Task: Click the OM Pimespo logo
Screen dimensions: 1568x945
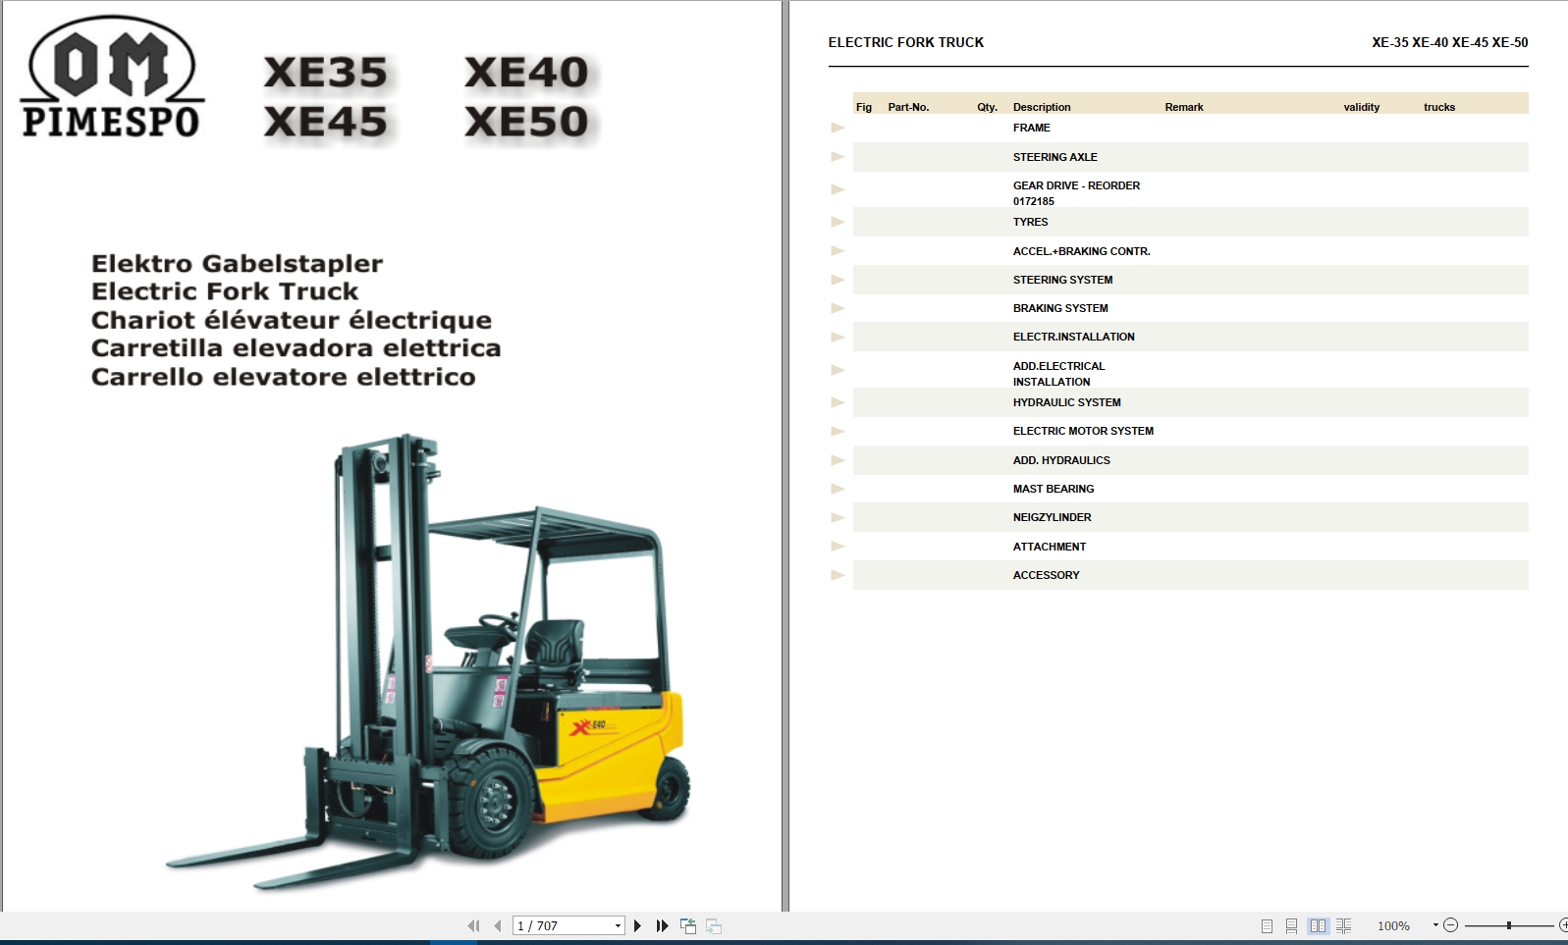Action: [x=112, y=77]
